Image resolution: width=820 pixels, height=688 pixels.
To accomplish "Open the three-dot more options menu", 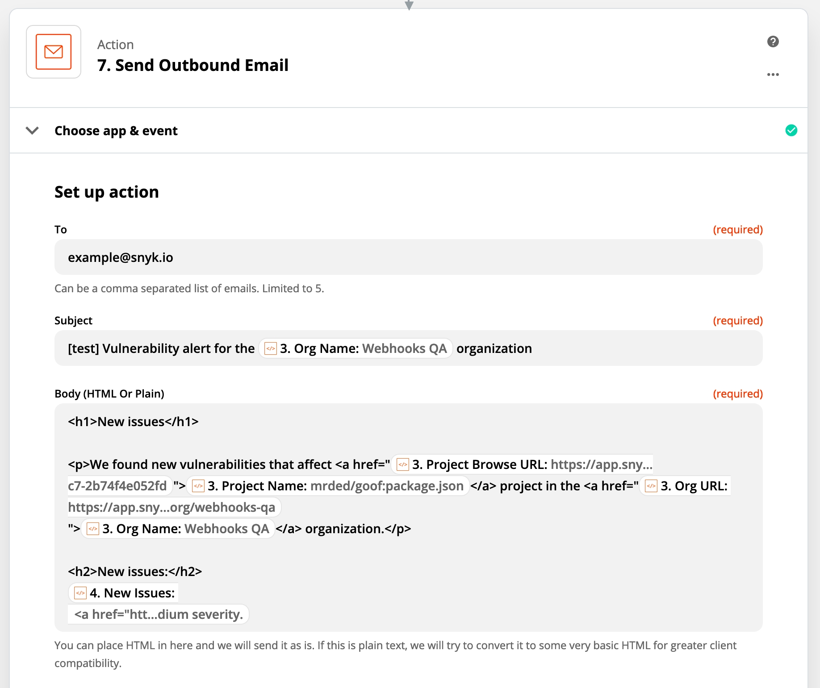I will (x=773, y=75).
